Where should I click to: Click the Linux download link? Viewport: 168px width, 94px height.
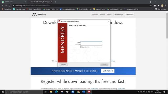[x=113, y=61]
